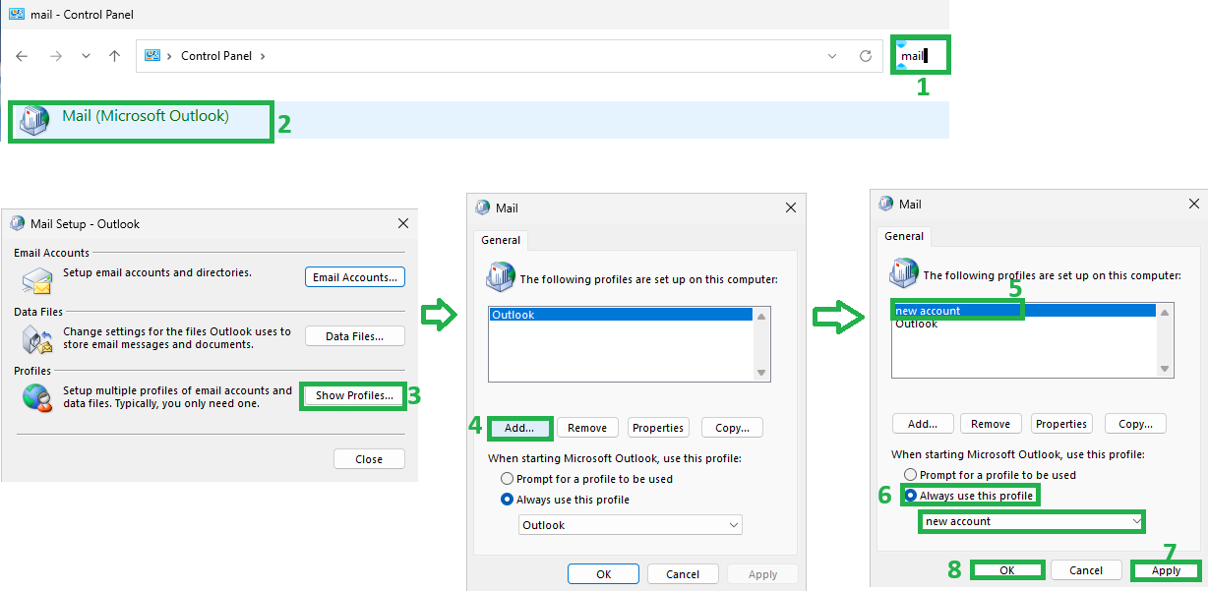Click the profiles icon in middle Mail dialog
The width and height of the screenshot is (1208, 592).
(x=500, y=276)
